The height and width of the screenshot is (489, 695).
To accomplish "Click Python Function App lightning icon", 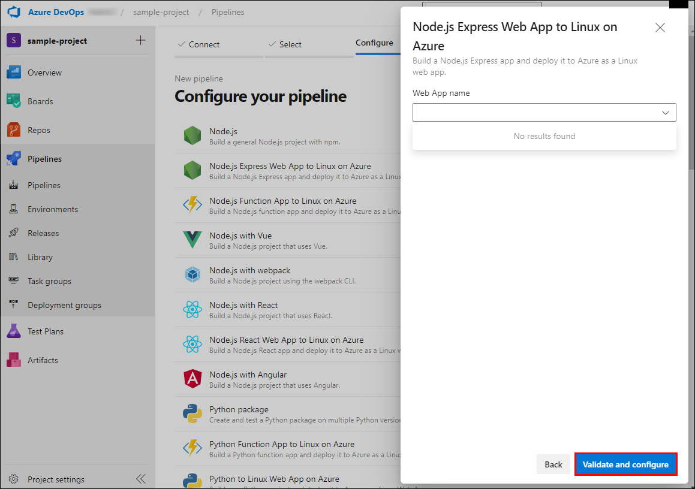I will point(192,448).
